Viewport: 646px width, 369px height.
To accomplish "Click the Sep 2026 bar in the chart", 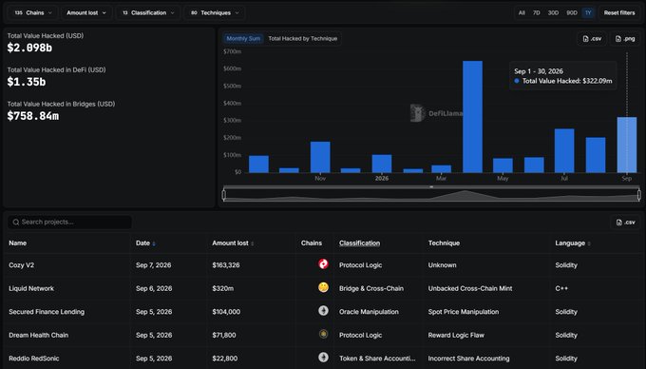I will (x=627, y=145).
